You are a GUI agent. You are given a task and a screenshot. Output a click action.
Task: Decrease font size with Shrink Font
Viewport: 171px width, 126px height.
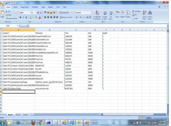(x=41, y=13)
